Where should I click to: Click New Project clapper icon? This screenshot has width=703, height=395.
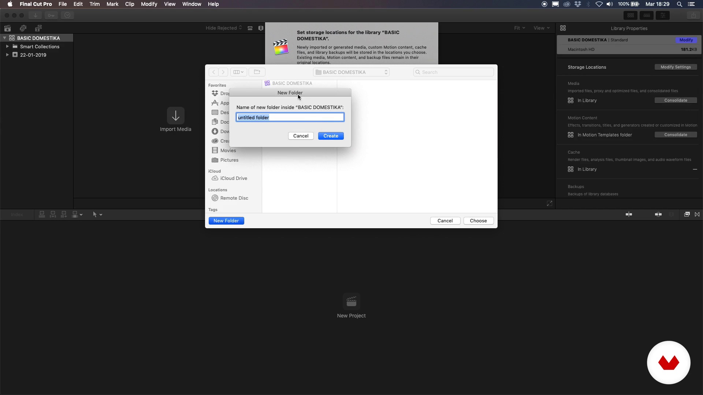click(x=351, y=302)
